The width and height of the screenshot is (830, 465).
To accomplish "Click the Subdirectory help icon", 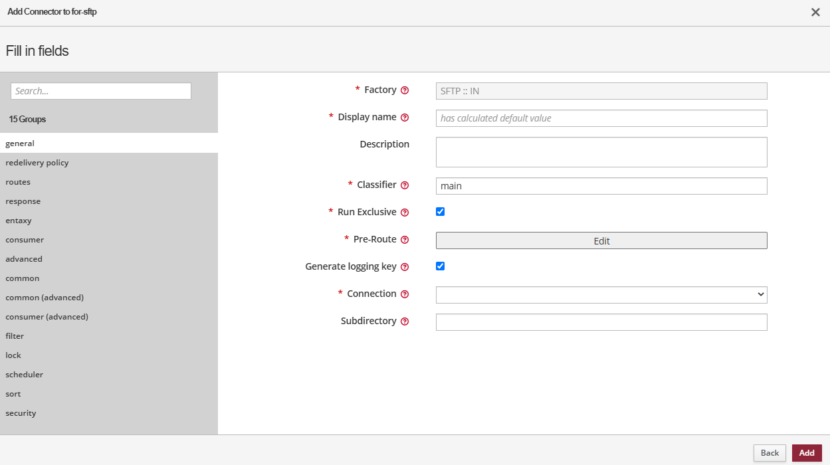I will (405, 322).
